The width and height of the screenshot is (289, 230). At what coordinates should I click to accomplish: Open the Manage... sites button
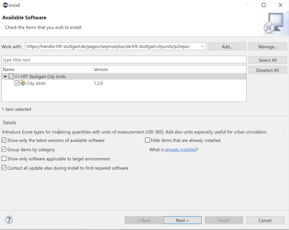(268, 46)
